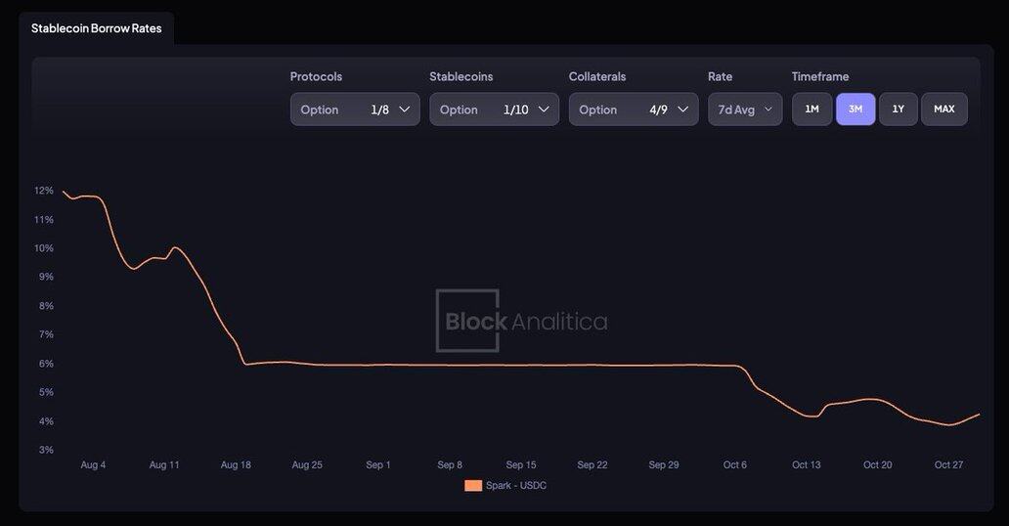1009x526 pixels.
Task: Click the chevron beside 7d Avg
Action: coord(768,110)
